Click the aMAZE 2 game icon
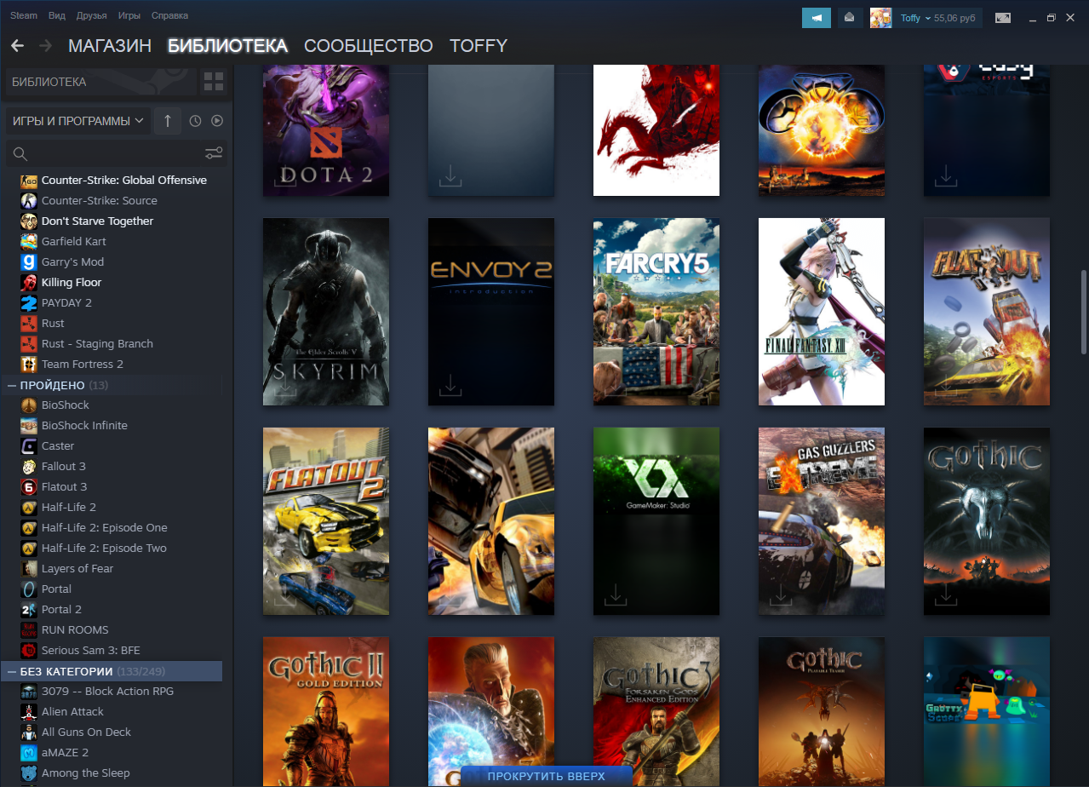Viewport: 1089px width, 787px height. tap(29, 753)
